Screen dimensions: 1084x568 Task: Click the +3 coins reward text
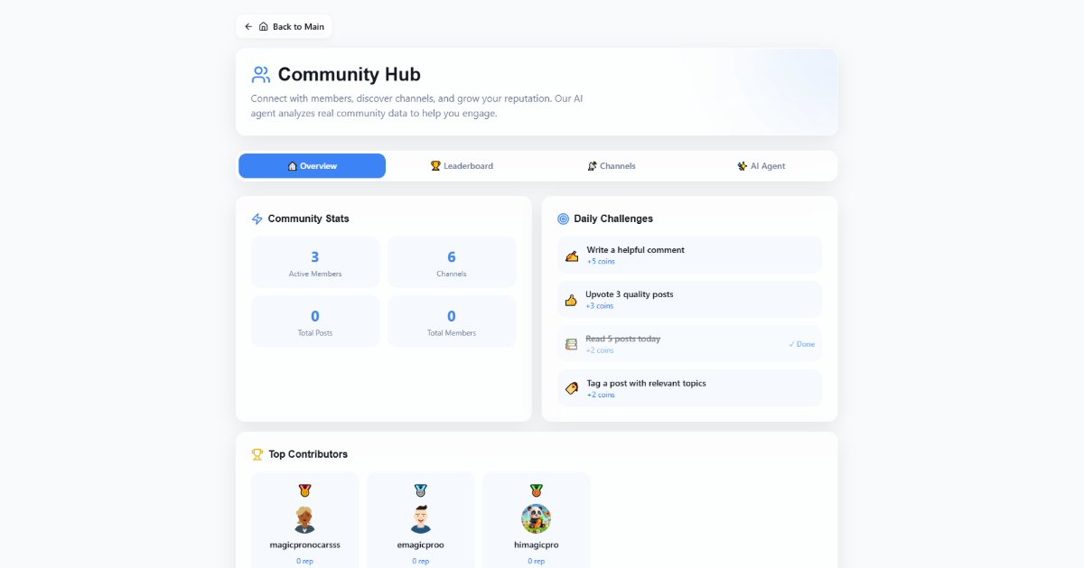point(600,306)
